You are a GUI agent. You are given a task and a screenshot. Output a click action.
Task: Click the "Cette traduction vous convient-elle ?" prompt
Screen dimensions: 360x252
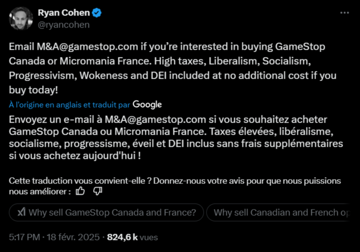point(77,181)
